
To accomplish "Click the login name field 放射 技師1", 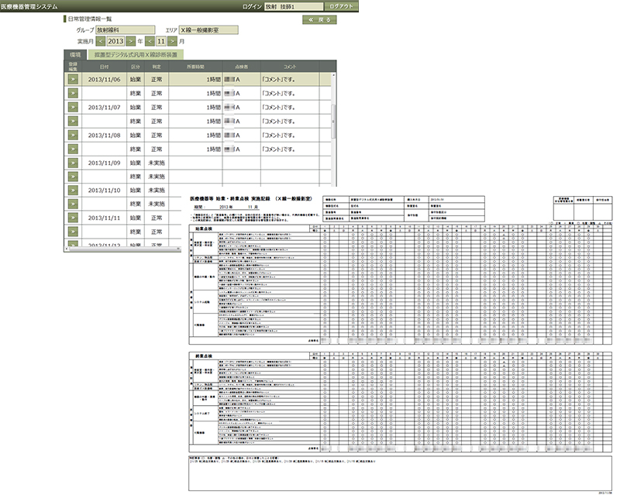I will [x=294, y=7].
